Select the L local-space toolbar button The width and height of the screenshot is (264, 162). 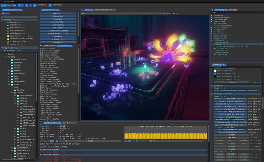tap(30, 5)
